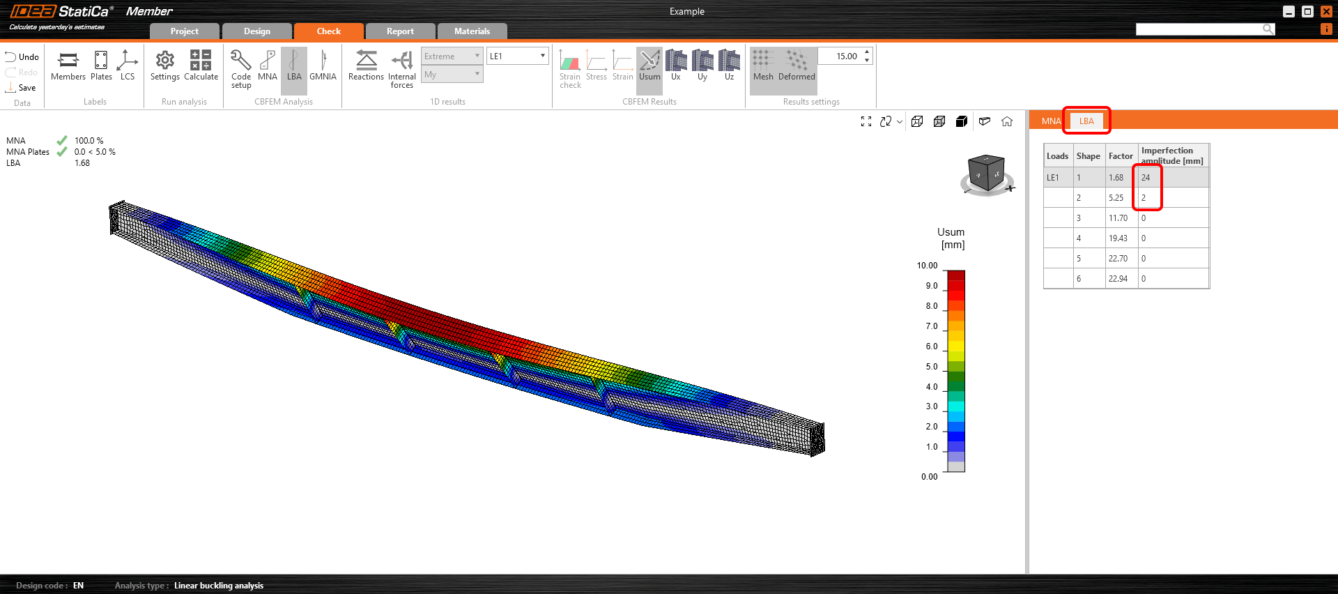Toggle the Deformed shape display
The height and width of the screenshot is (594, 1338).
(x=797, y=66)
